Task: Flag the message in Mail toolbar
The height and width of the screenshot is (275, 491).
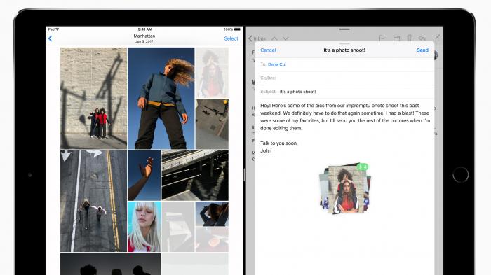Action: [x=382, y=38]
